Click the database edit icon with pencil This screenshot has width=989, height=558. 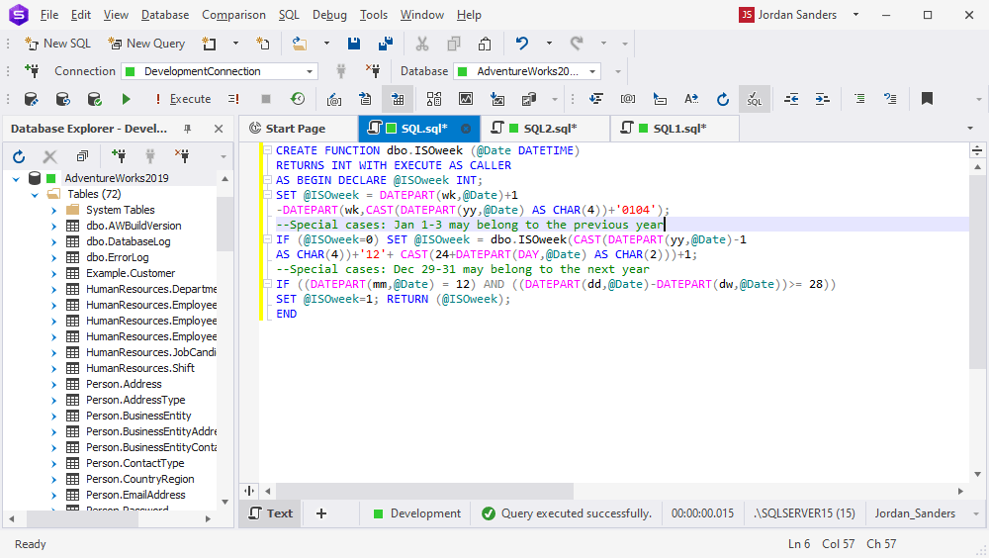click(x=31, y=99)
